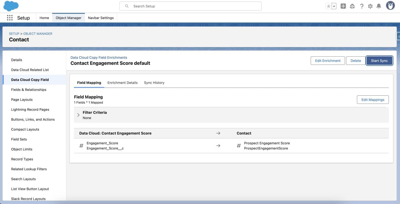Focus the Search Setup field
The width and height of the screenshot is (400, 204).
coord(190,6)
